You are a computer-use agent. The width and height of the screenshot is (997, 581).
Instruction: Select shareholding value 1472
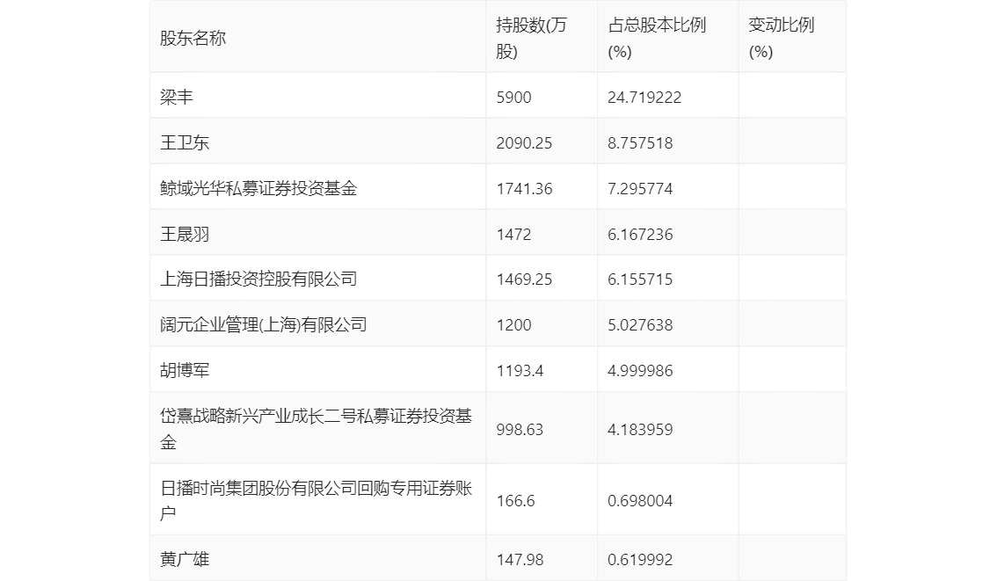pos(513,235)
